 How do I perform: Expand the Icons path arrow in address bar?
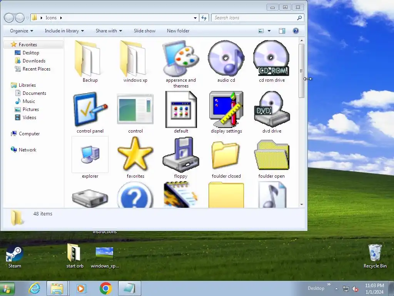pyautogui.click(x=61, y=18)
